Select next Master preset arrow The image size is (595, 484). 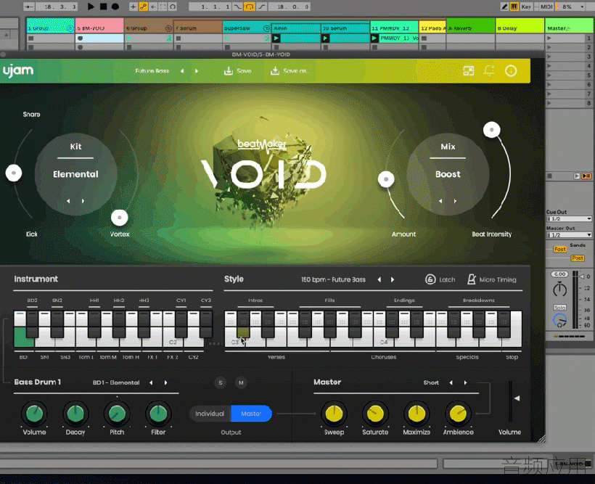[466, 382]
